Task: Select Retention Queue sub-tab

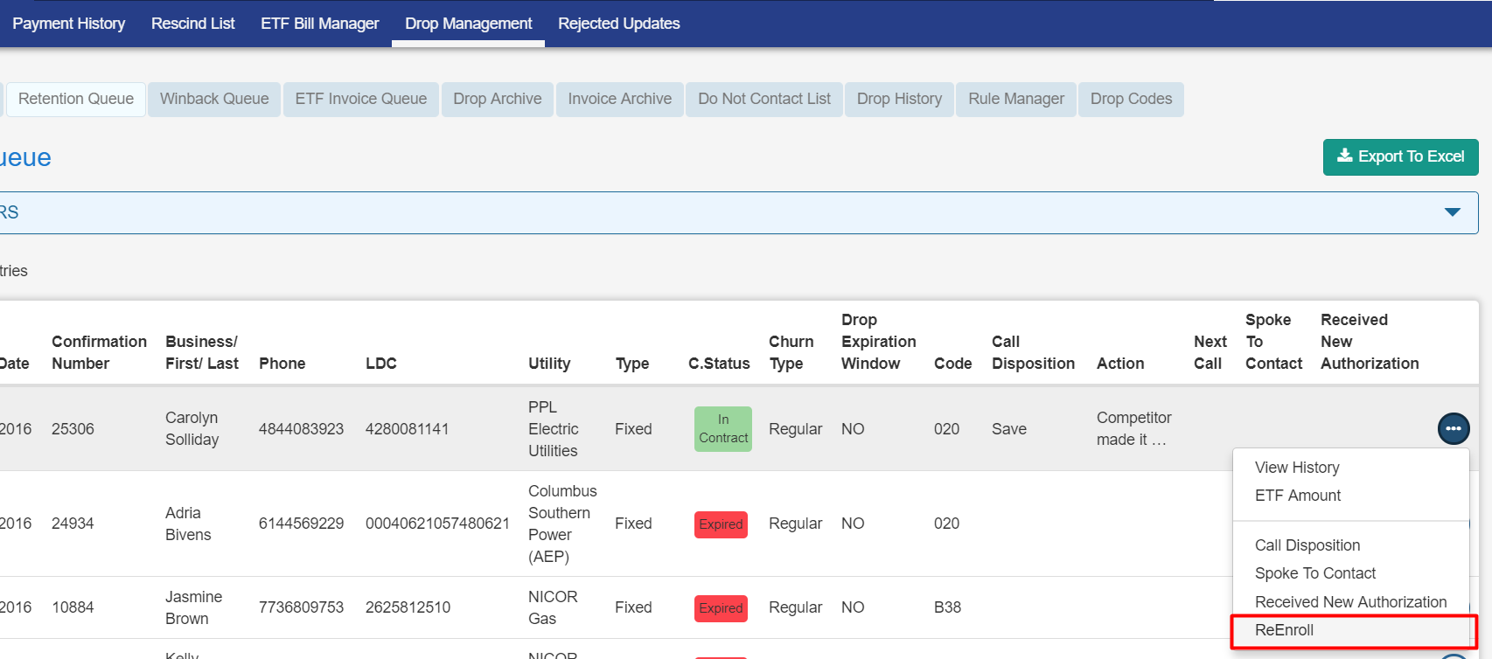Action: (x=76, y=99)
